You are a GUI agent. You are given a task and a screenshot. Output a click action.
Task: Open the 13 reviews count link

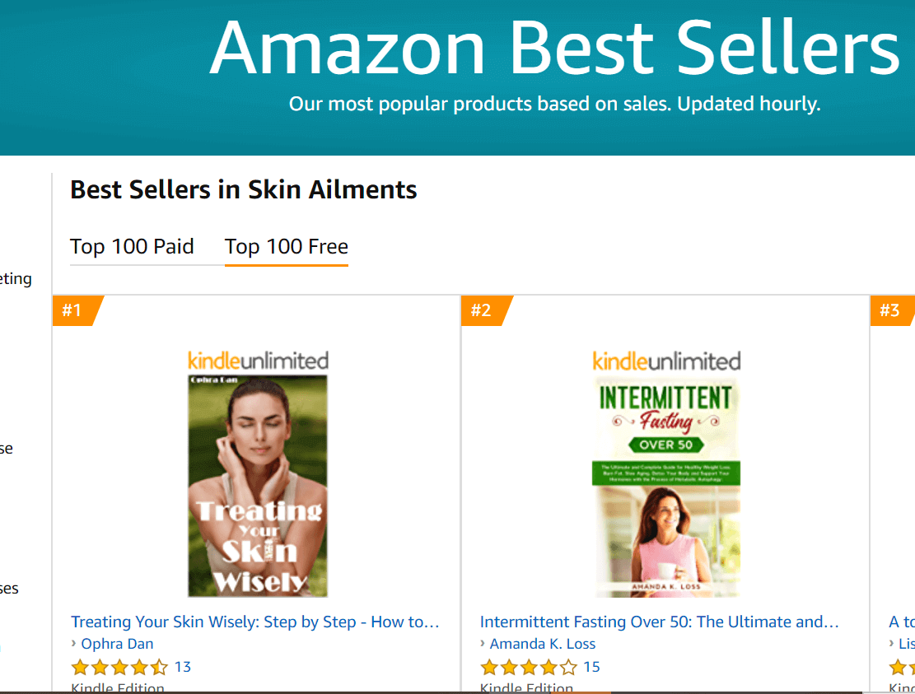183,667
